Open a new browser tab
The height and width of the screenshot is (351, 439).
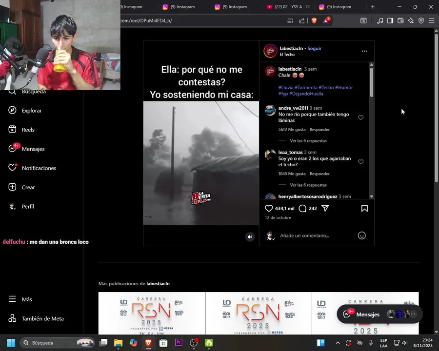(373, 7)
